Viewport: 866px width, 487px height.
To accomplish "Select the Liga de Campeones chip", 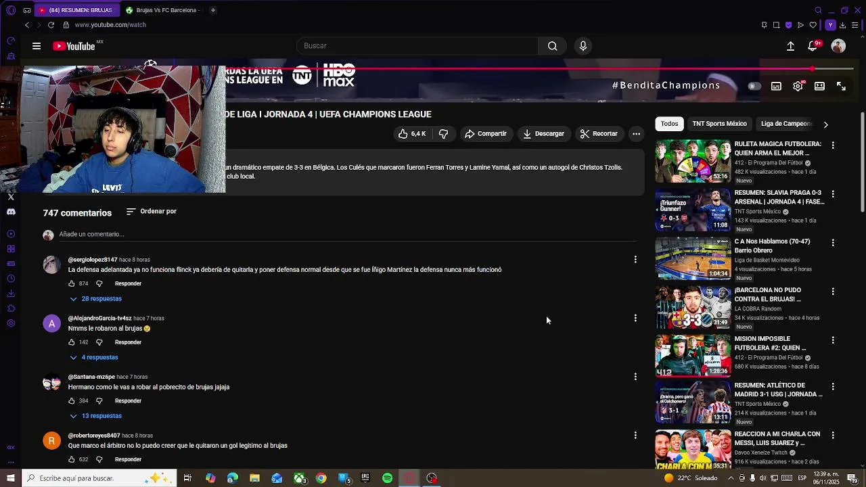I will 786,124.
